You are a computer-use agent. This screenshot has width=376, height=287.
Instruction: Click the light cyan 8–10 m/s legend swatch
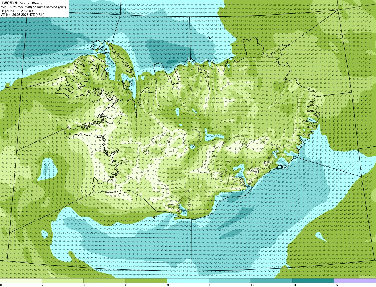(x=188, y=281)
